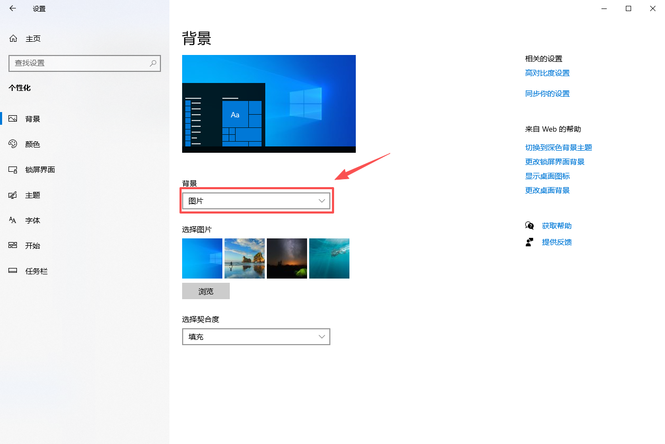Screen dimensions: 665x444
Task: Open the 更改桌面背景 link
Action: pyautogui.click(x=547, y=190)
